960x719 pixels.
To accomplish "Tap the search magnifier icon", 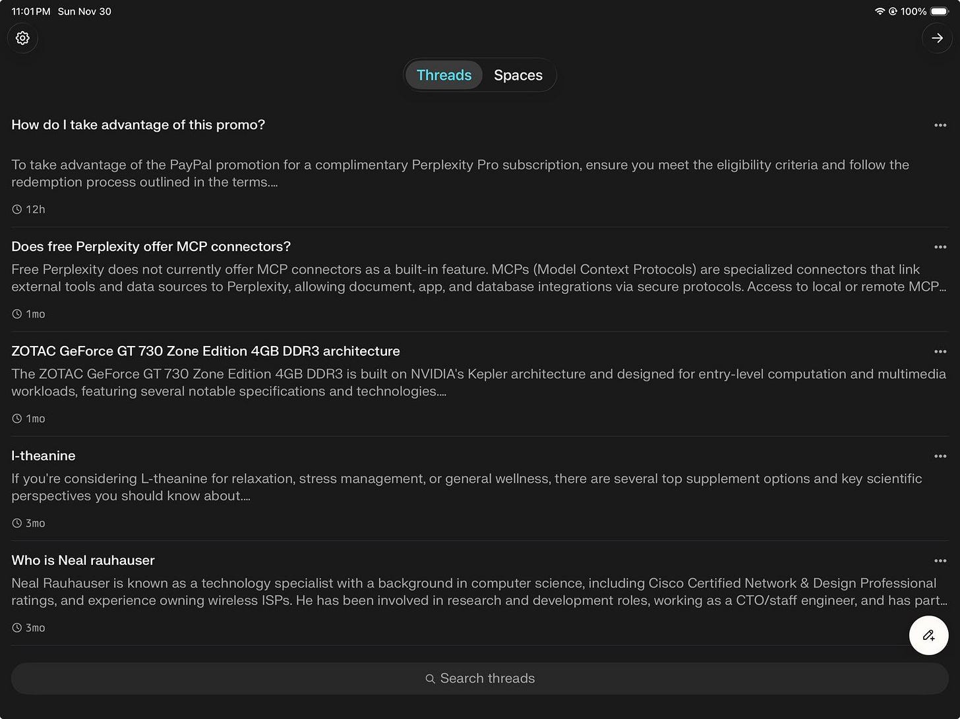I will [x=430, y=679].
